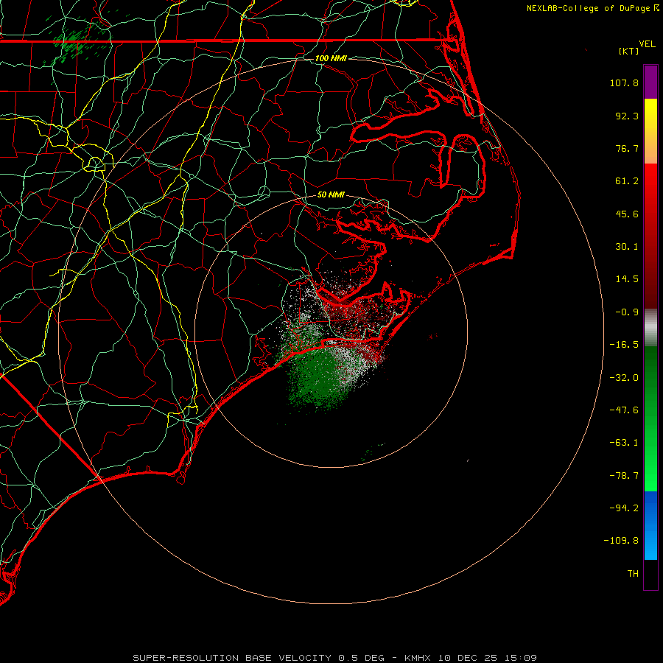Click the VEL legend title
This screenshot has height=663, width=663.
coord(647,44)
